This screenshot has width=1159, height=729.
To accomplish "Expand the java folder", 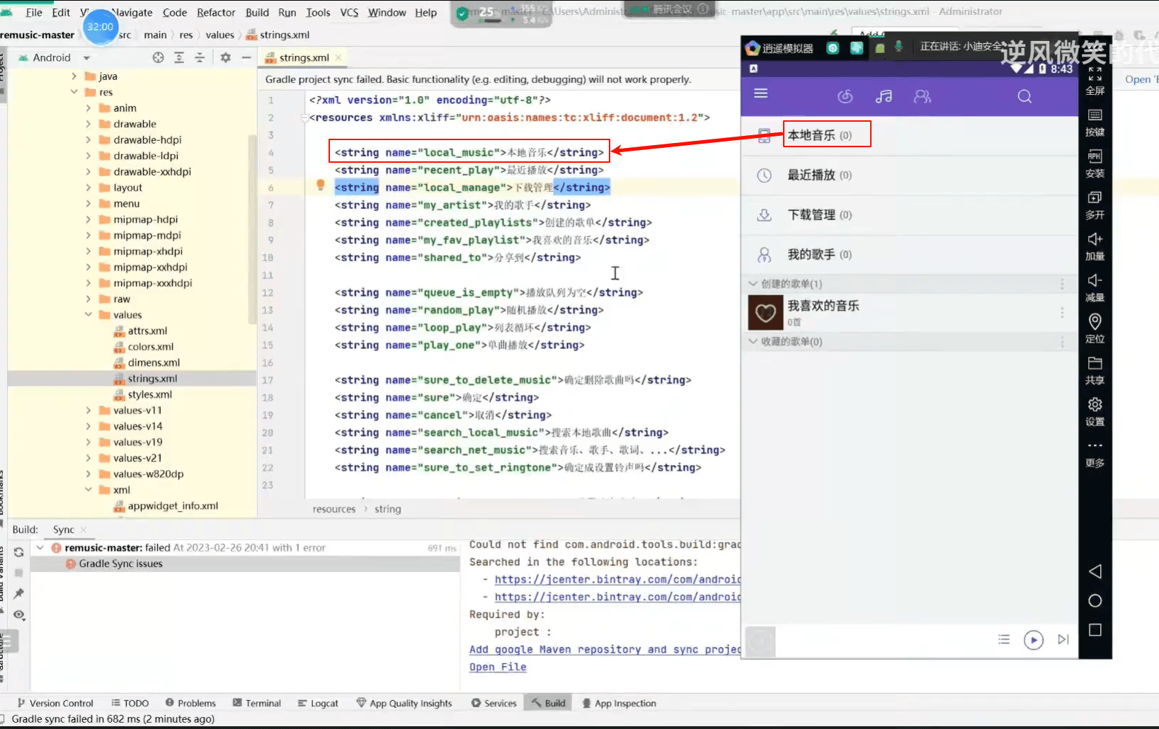I will pos(74,76).
